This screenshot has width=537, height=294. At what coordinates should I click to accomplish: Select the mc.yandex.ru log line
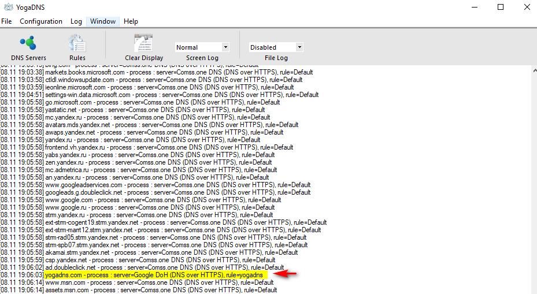(x=135, y=117)
